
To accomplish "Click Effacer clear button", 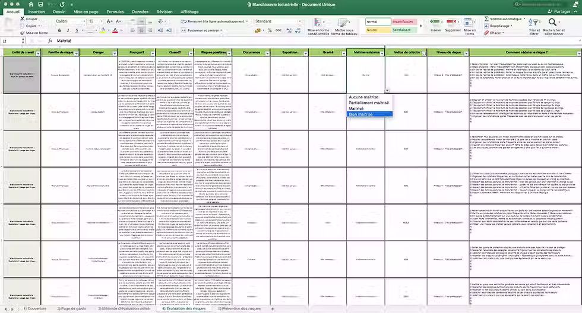I will 494,33.
